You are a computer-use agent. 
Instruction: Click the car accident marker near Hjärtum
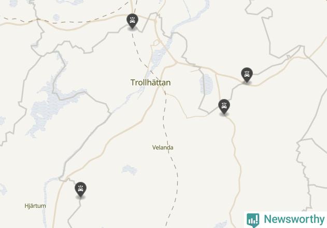coord(80,189)
